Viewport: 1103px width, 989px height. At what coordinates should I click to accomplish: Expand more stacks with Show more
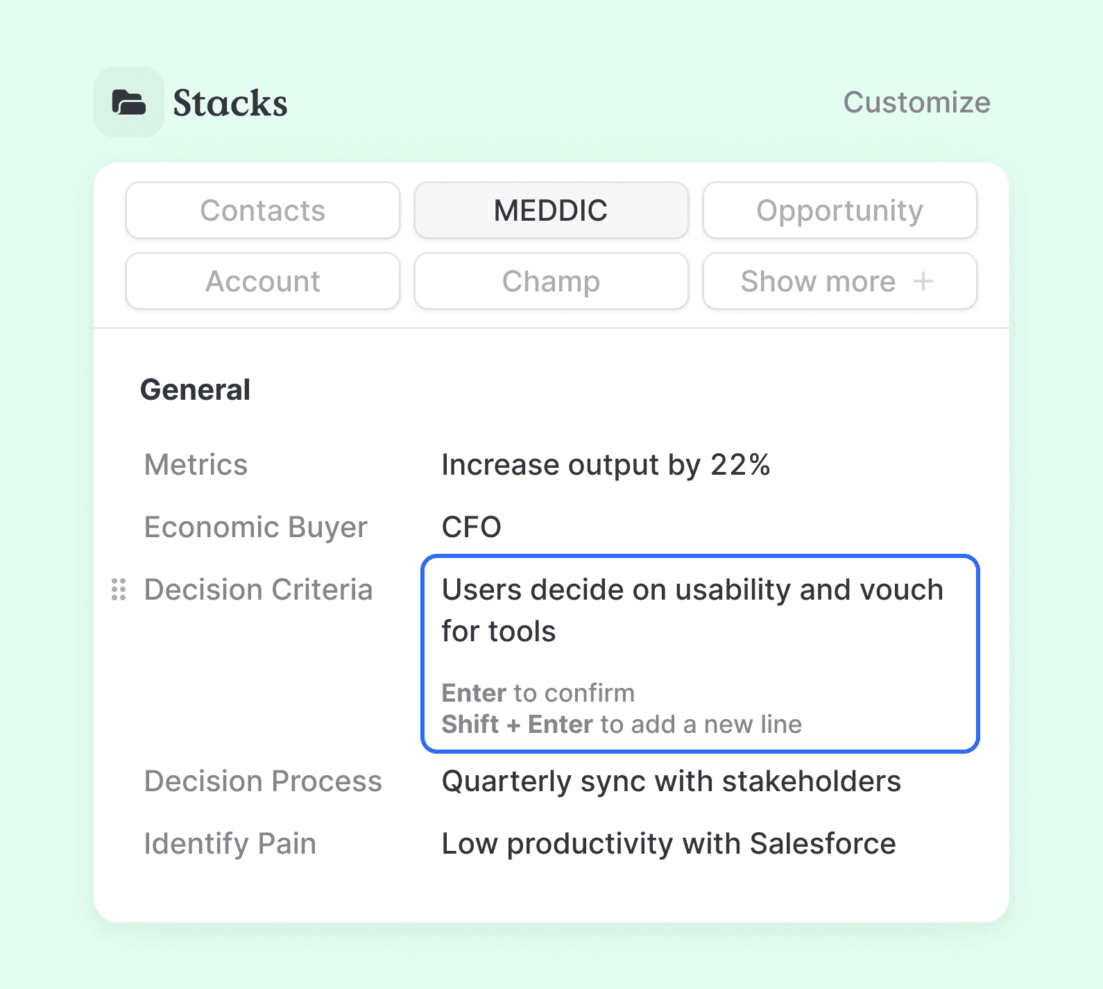point(819,281)
